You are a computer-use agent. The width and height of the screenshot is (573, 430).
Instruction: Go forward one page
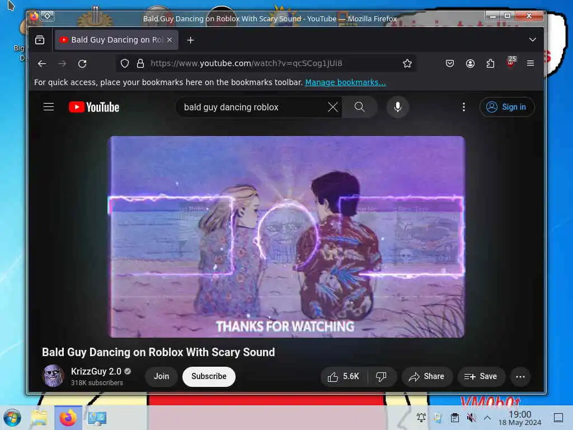[62, 64]
